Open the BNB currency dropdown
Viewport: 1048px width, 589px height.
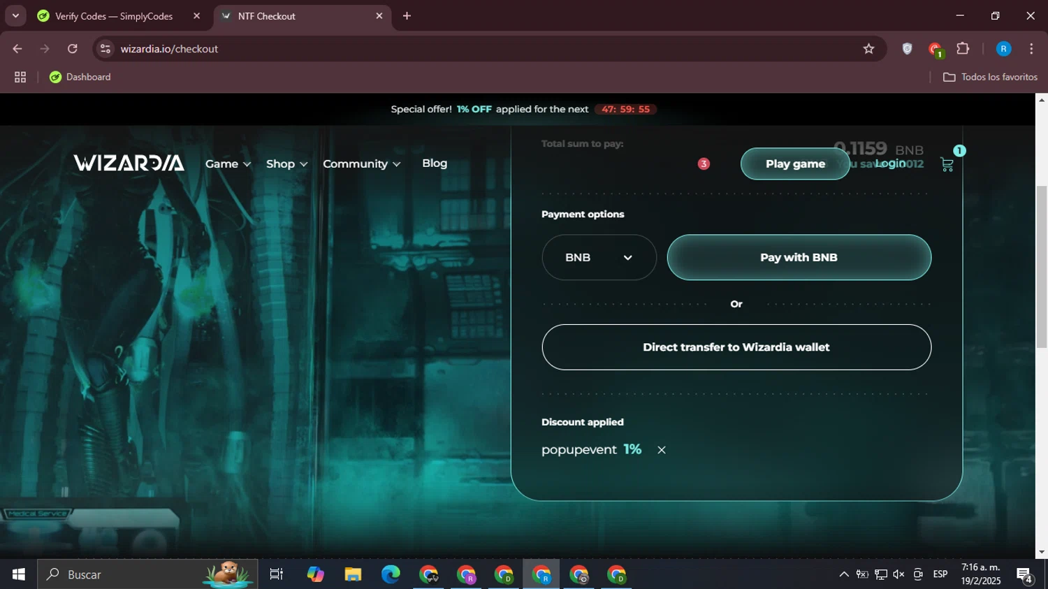coord(599,258)
